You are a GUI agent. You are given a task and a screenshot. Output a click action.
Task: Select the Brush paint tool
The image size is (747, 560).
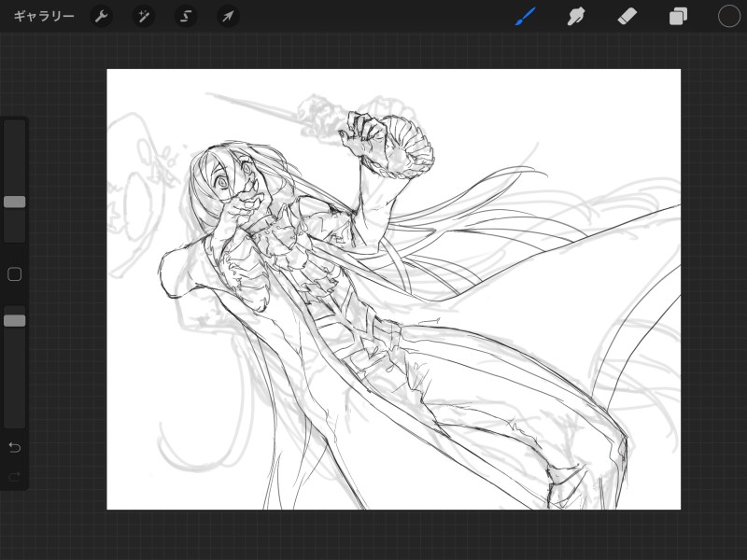point(526,16)
